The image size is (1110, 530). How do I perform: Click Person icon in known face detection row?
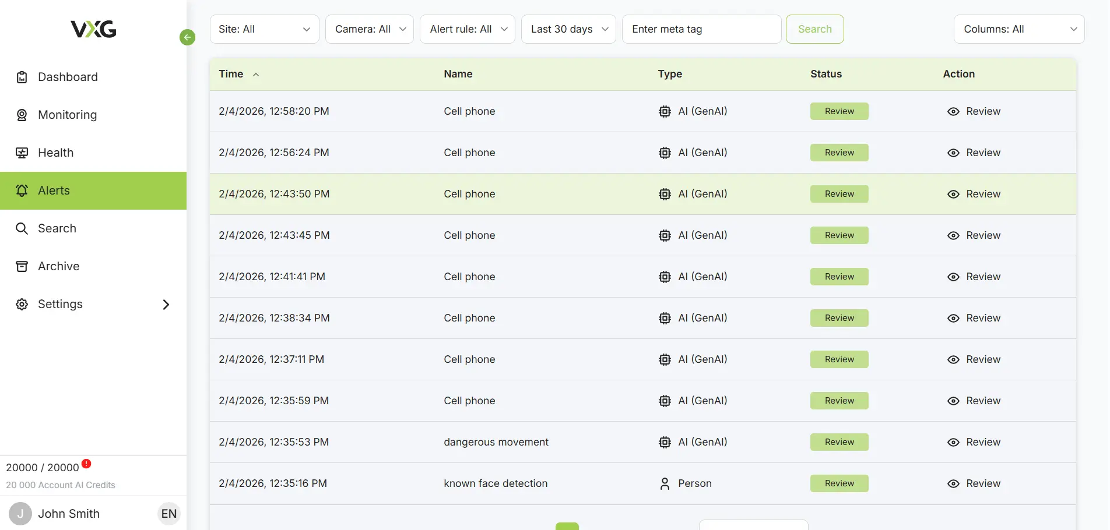(665, 483)
